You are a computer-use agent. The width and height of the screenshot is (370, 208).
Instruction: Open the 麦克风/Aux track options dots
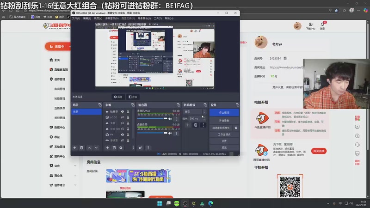(176, 119)
